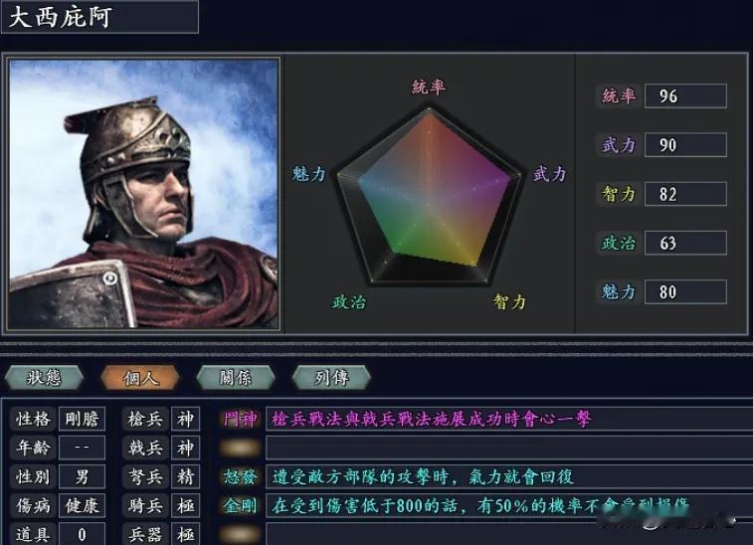This screenshot has height=545, width=753.
Task: Click the 騎兵 aptitude rank 極
Action: click(x=185, y=505)
